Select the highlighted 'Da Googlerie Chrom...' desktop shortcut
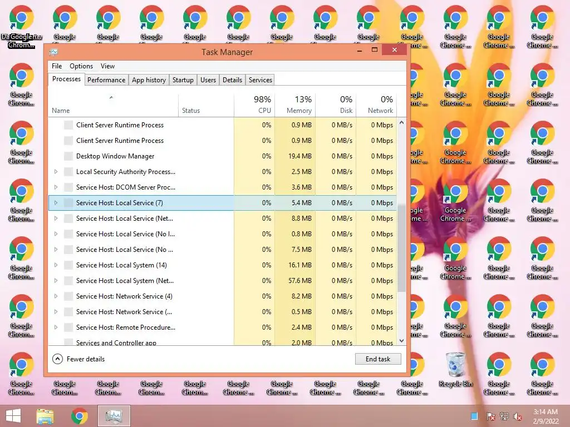Viewport: 570px width, 427px height. click(22, 27)
